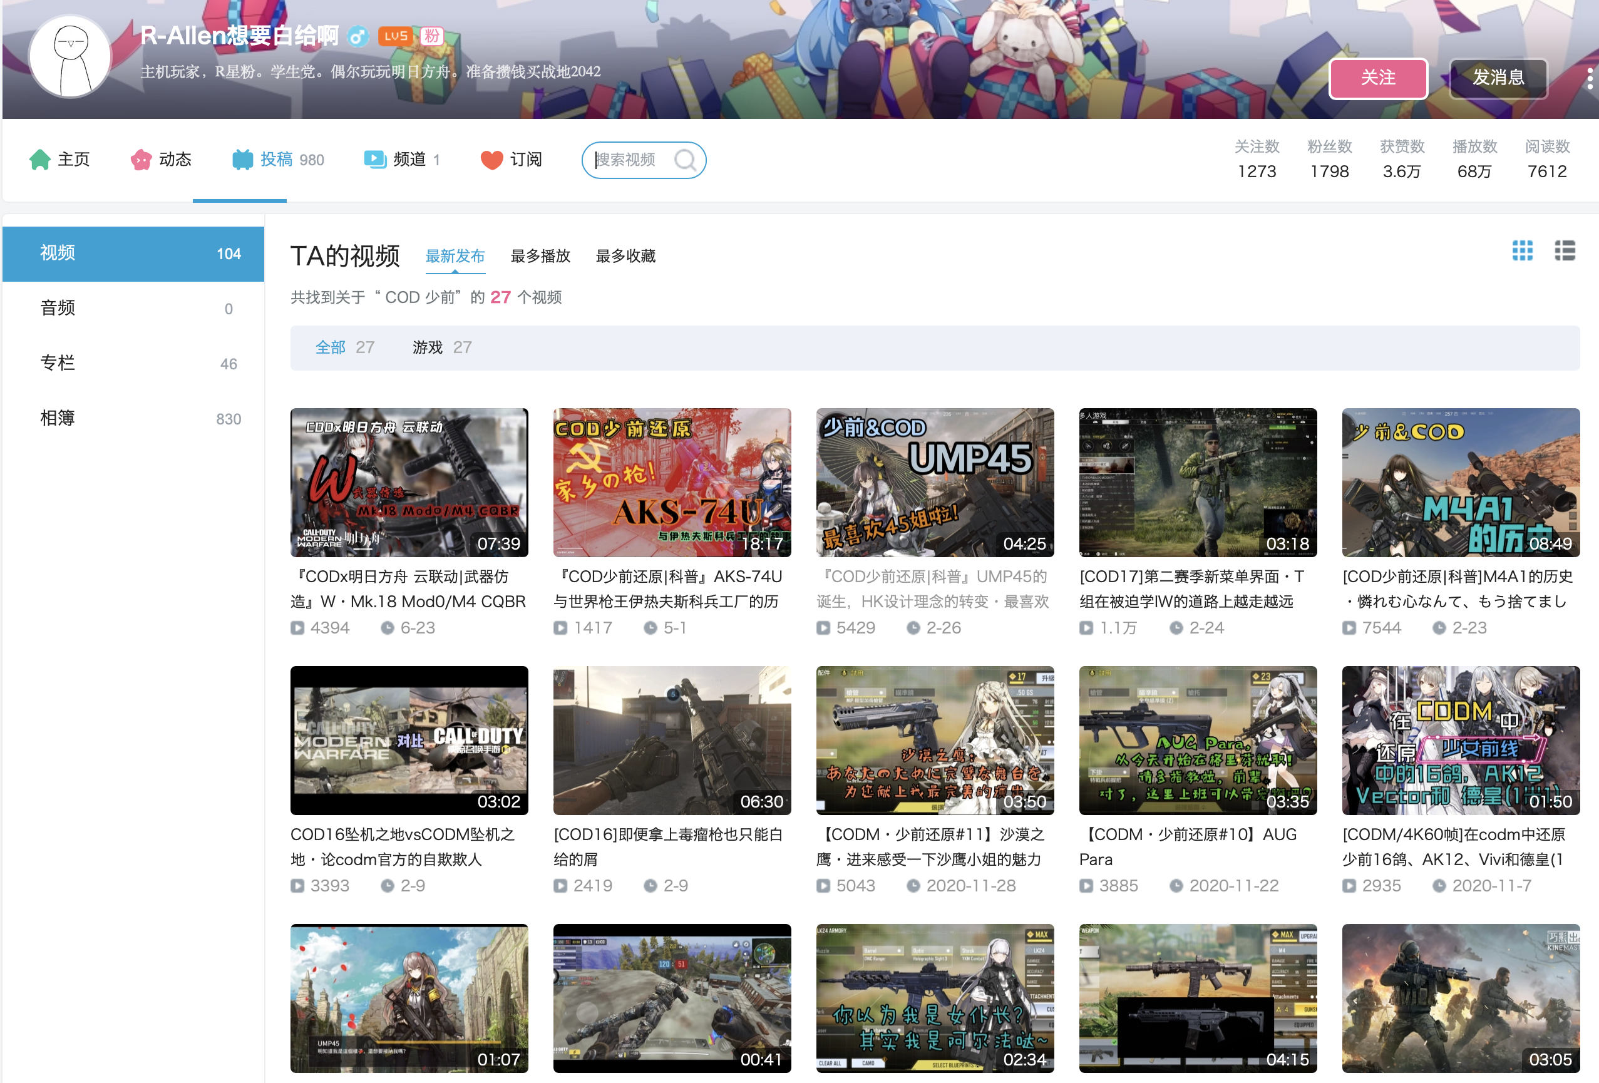Open 02:34 阿尔法 video thumbnail
The height and width of the screenshot is (1083, 1599).
click(x=935, y=998)
